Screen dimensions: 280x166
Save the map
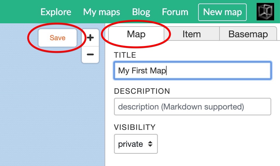(x=58, y=38)
